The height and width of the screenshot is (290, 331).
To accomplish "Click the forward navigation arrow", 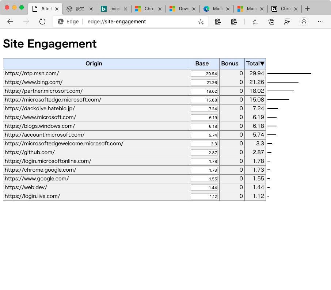I will [26, 22].
